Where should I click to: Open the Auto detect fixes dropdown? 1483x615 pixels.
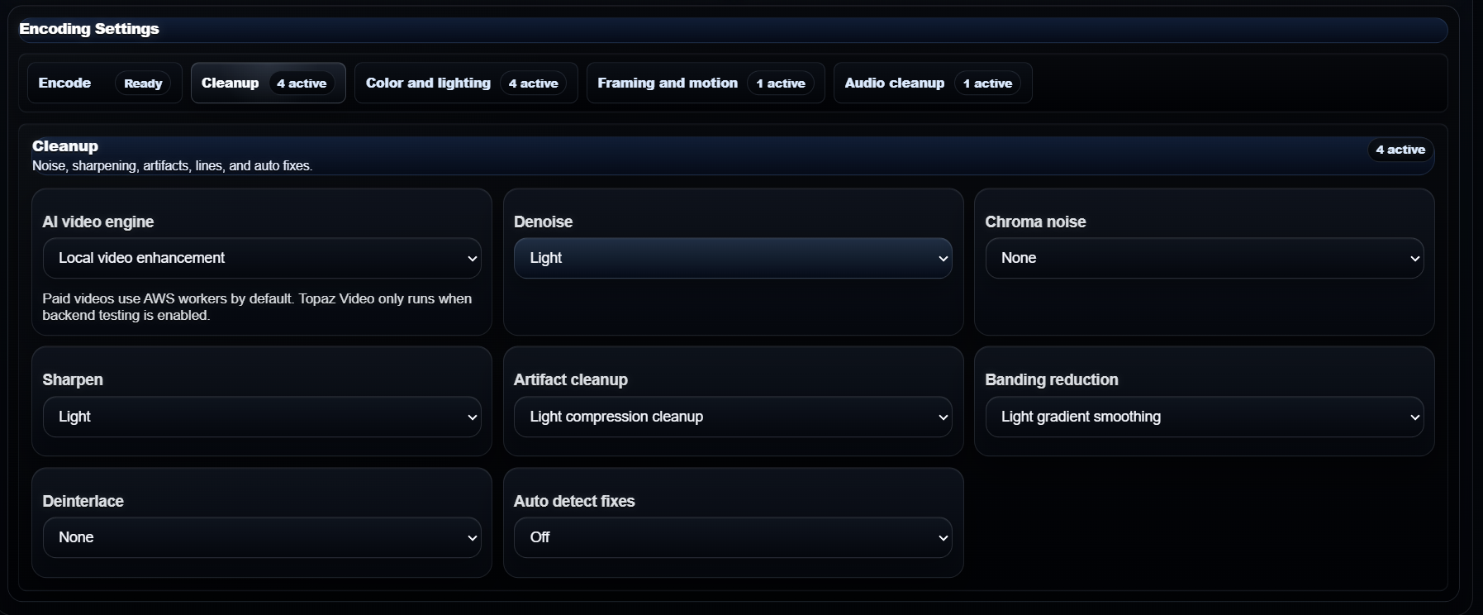pos(733,537)
